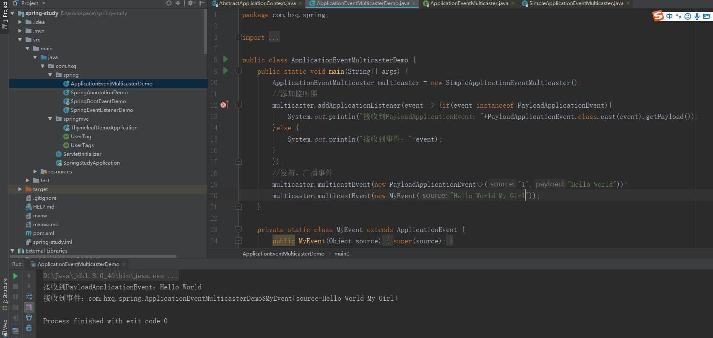Viewport: 713px width, 338px height.
Task: Click the run gutter arrow beside main method
Action: (226, 71)
